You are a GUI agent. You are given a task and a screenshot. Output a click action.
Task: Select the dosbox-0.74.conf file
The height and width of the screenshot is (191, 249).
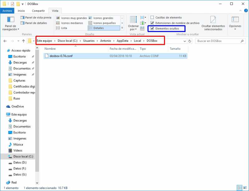tap(115, 56)
